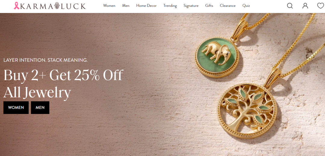Click the hamsa hand logo emblem
The height and width of the screenshot is (156, 325).
57,6
